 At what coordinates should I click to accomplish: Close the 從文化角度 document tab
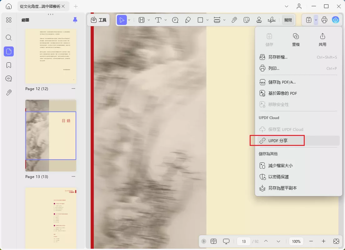63,6
